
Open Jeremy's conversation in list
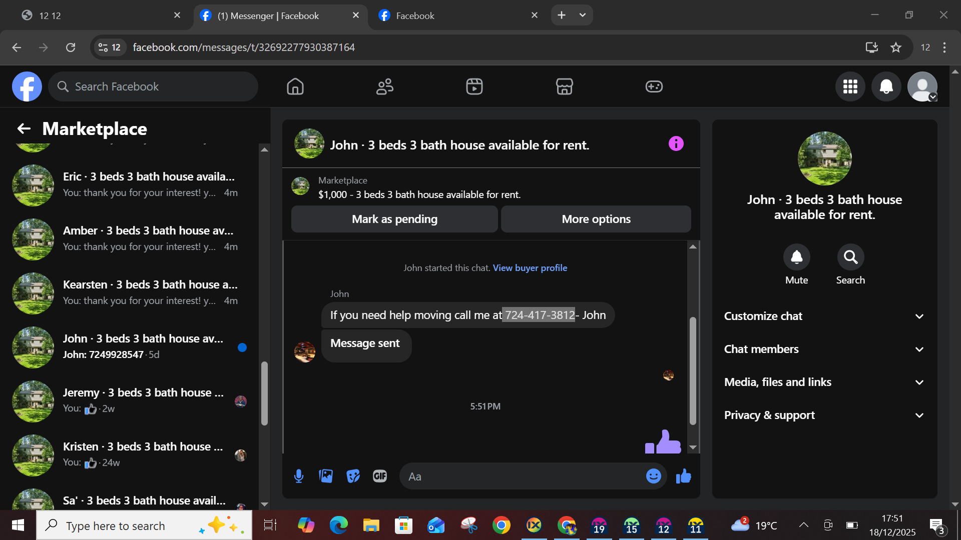[130, 401]
